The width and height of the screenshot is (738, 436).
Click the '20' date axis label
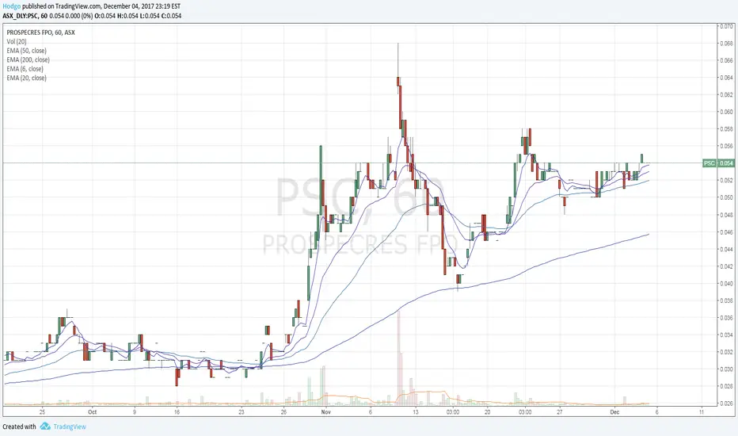pos(487,412)
